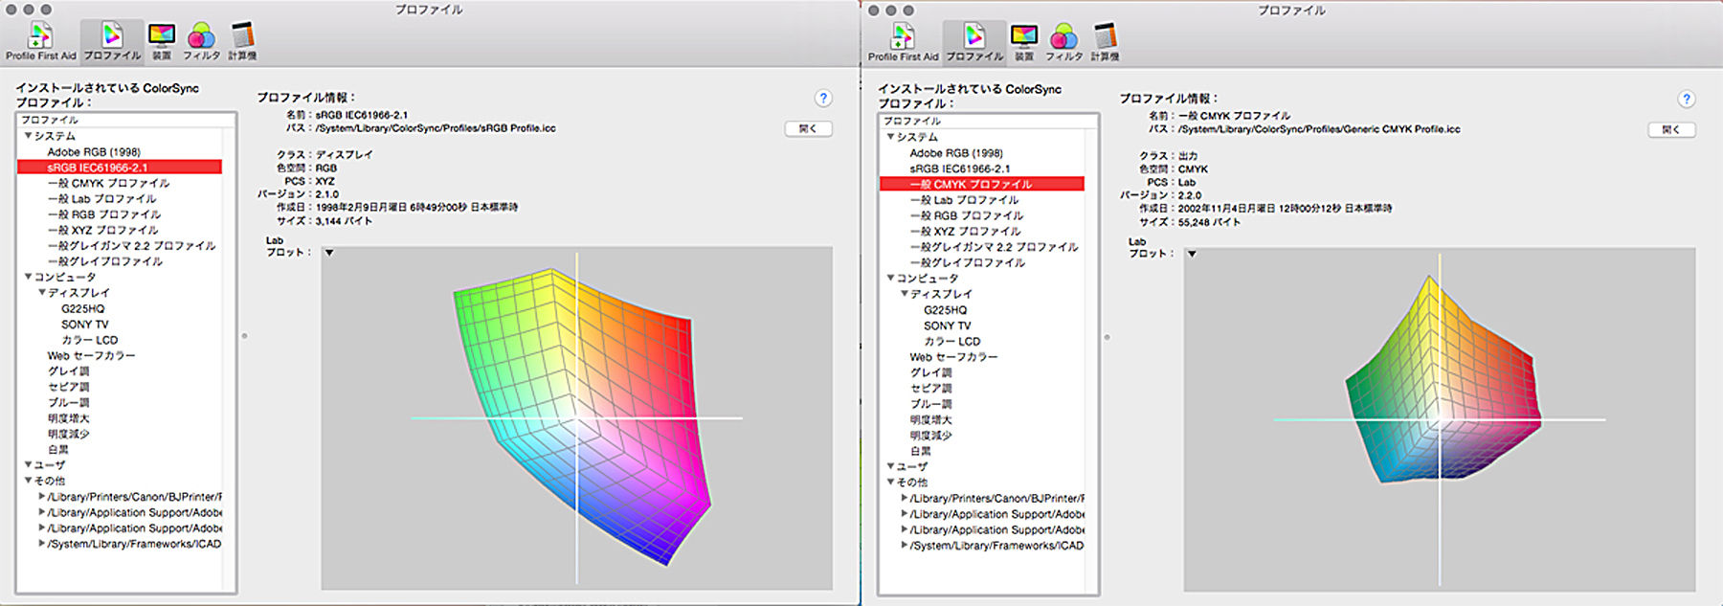Screen dimensions: 1723x606
Task: Collapse the ディスプレイ group in the right window
Action: click(905, 293)
